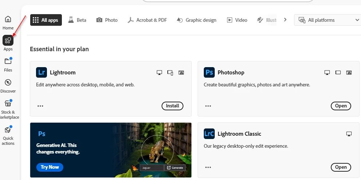Screen dimensions: 361x180
Task: Click Try Now in Generative AI banner
Action: tap(50, 167)
